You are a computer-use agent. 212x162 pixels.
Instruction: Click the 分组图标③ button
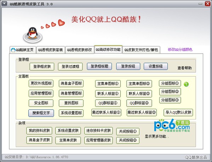170,100
